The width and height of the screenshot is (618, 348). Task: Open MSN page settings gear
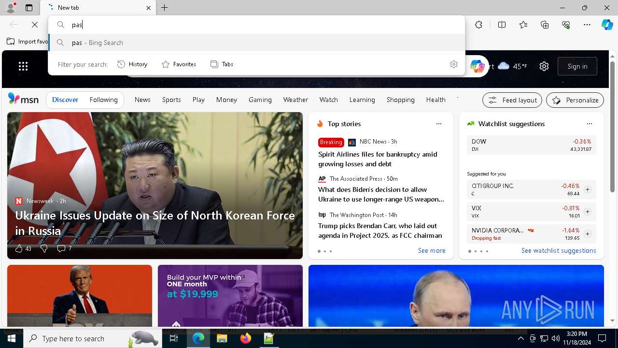point(544,66)
